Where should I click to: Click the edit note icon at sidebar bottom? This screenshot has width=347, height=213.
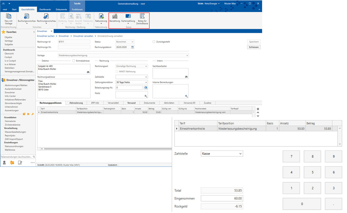click(20, 162)
